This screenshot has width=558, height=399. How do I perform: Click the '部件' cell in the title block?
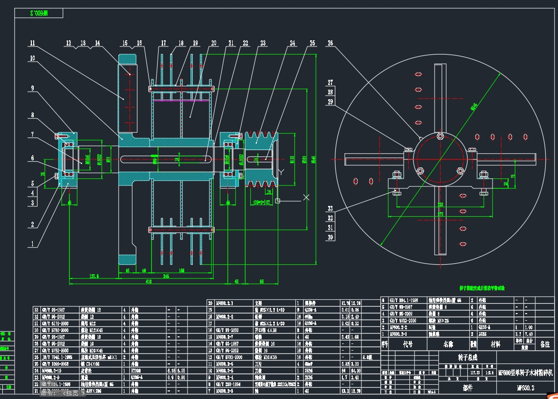point(467,388)
